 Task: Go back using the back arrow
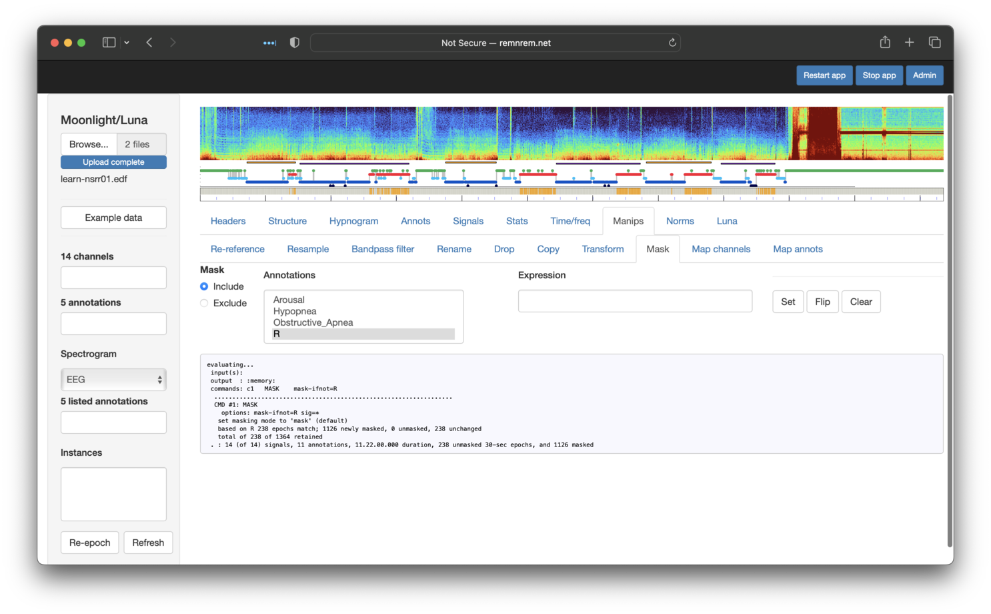tap(149, 43)
